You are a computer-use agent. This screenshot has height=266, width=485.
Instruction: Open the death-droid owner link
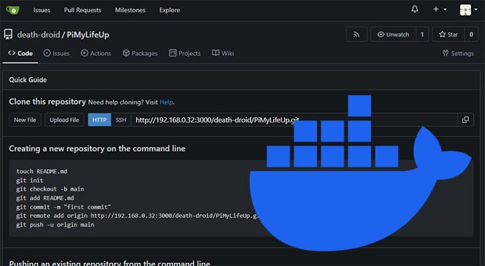click(39, 35)
